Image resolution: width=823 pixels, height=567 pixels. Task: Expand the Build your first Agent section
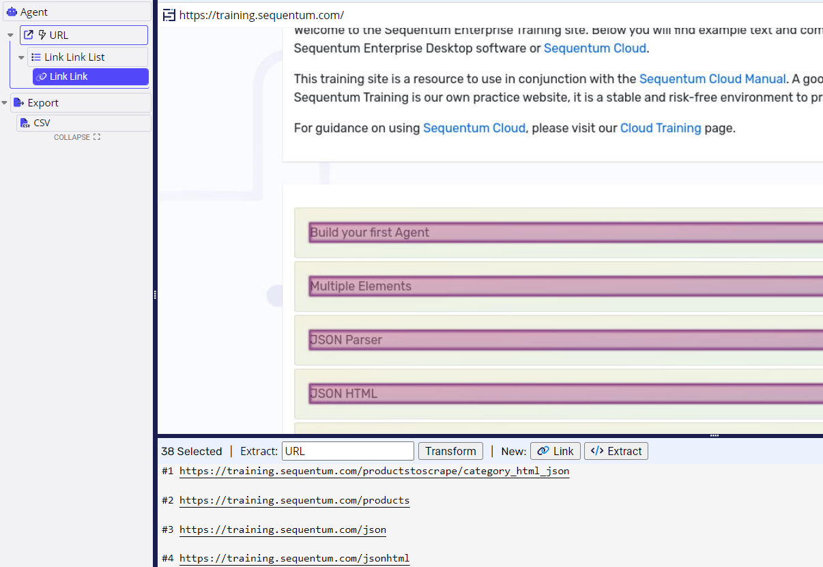point(565,232)
